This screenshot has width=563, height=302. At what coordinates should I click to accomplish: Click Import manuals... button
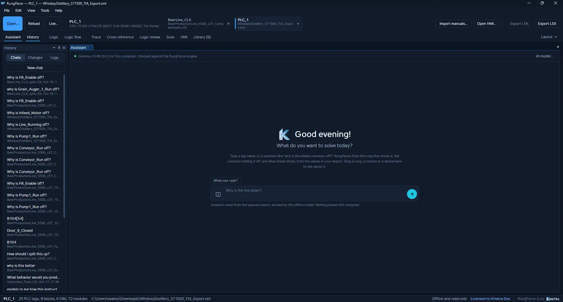point(454,24)
